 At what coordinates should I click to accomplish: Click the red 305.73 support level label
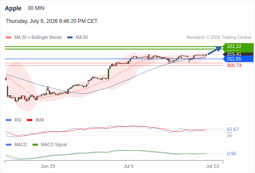coord(234,65)
